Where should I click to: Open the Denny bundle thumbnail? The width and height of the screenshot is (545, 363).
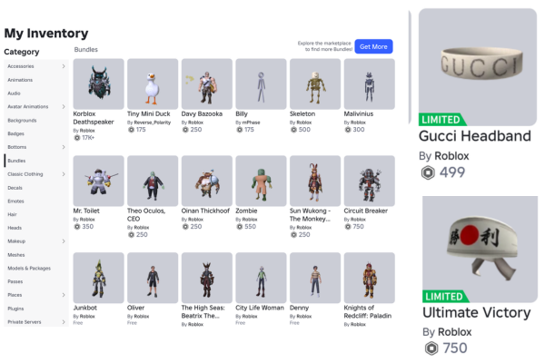[x=315, y=278]
